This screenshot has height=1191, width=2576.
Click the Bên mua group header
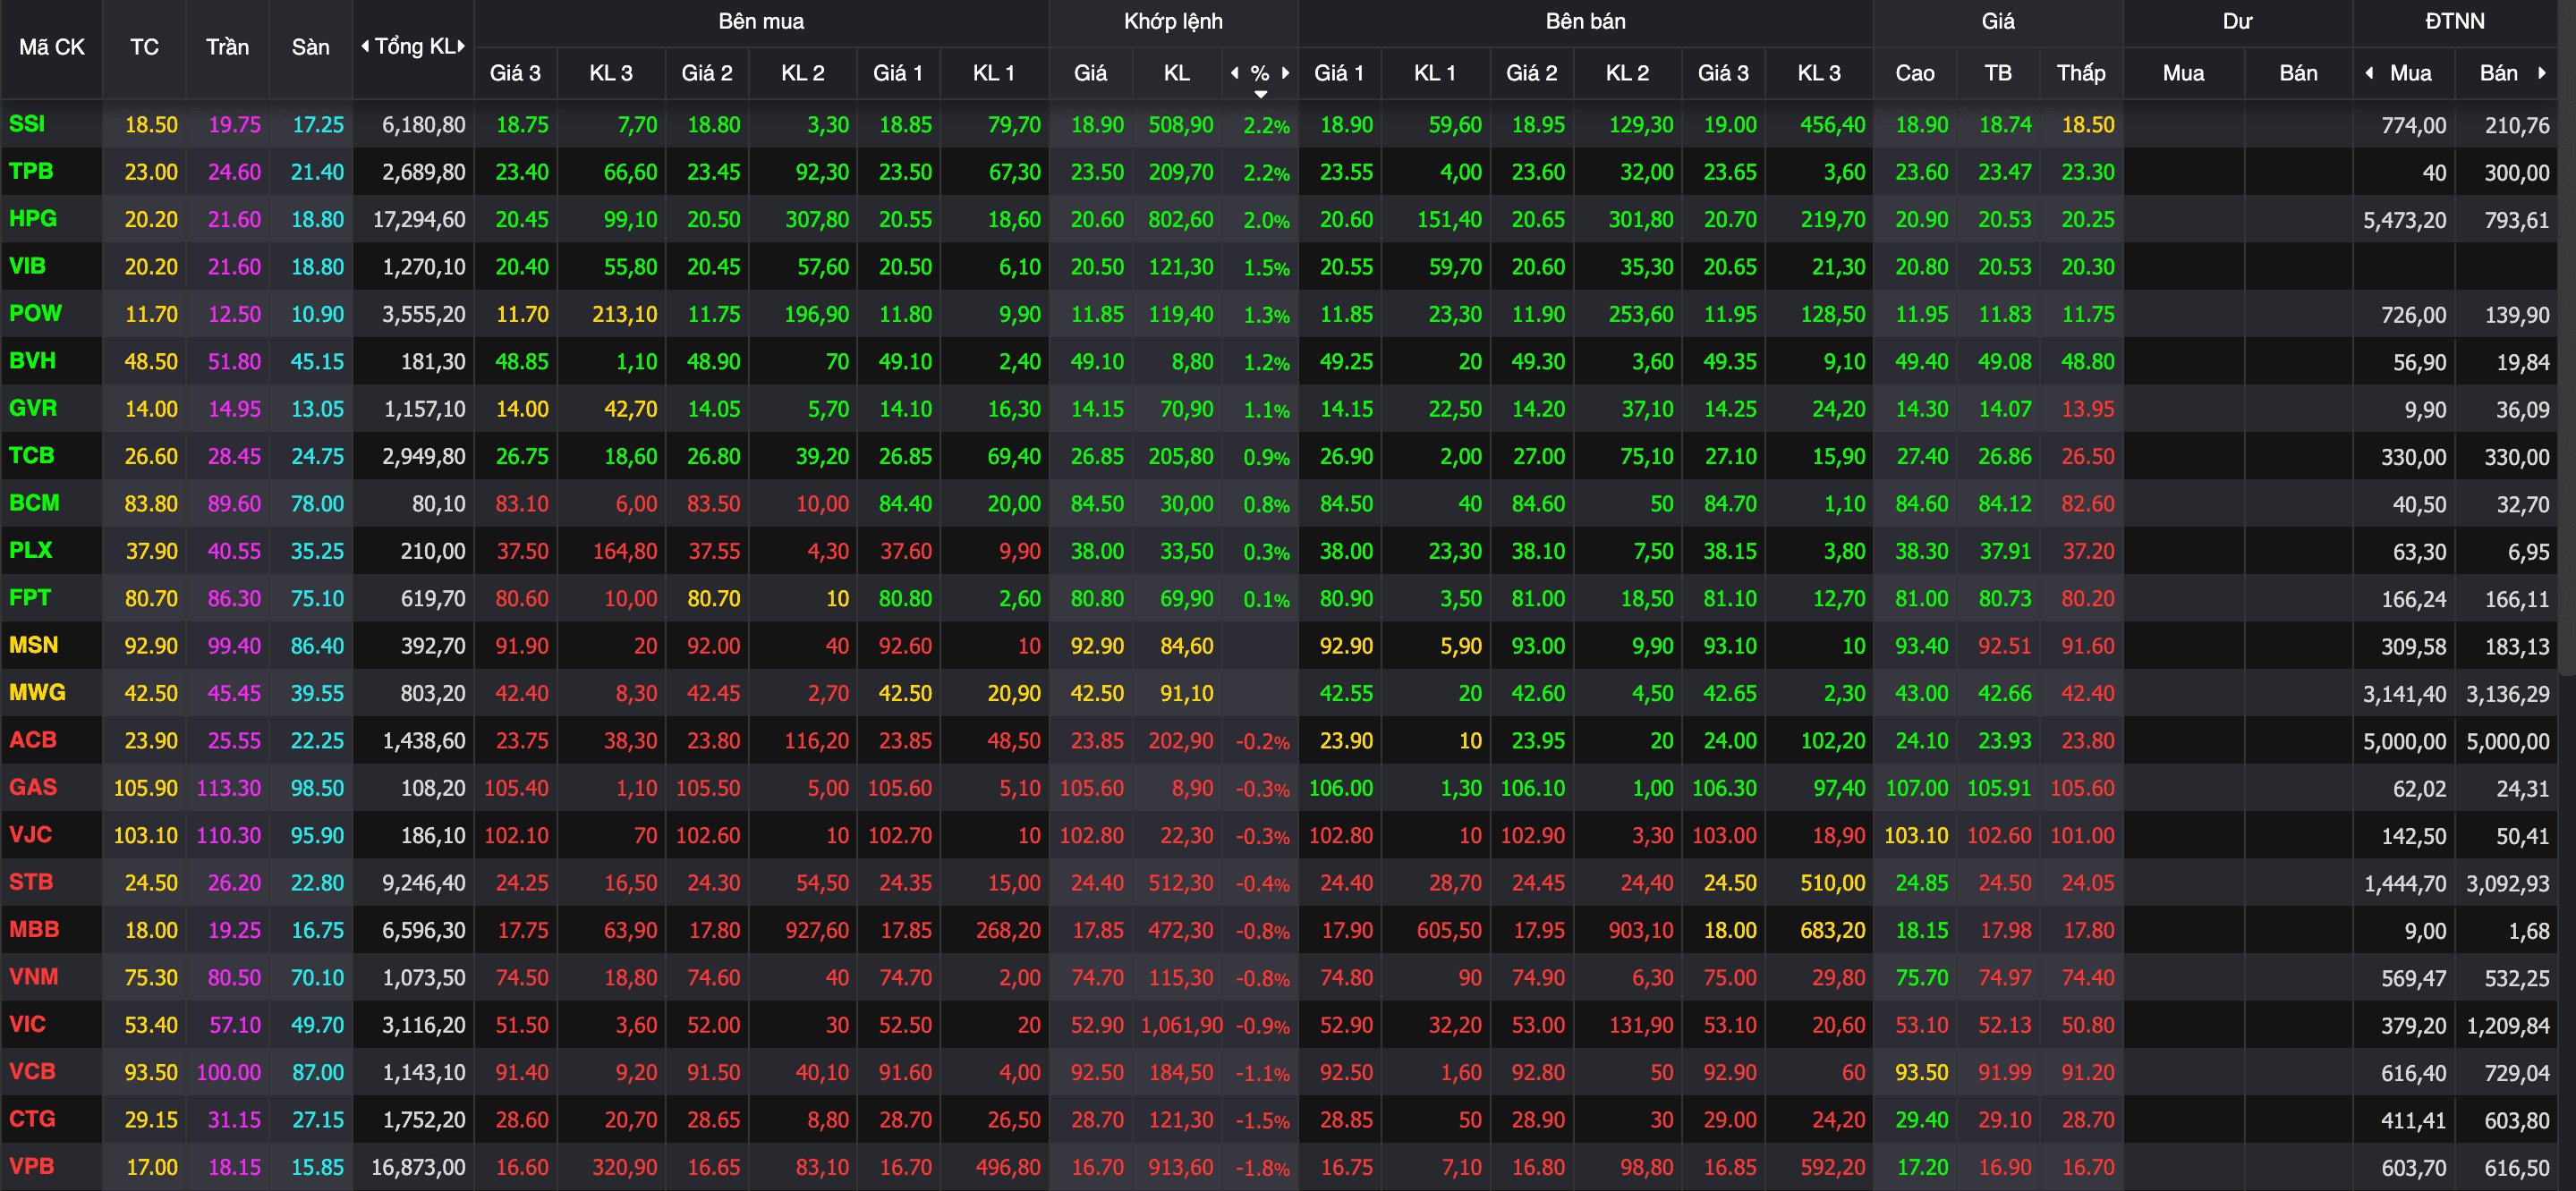coord(761,21)
